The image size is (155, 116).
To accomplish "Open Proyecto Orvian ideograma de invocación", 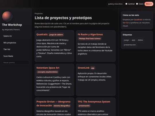I will click(x=53, y=103).
